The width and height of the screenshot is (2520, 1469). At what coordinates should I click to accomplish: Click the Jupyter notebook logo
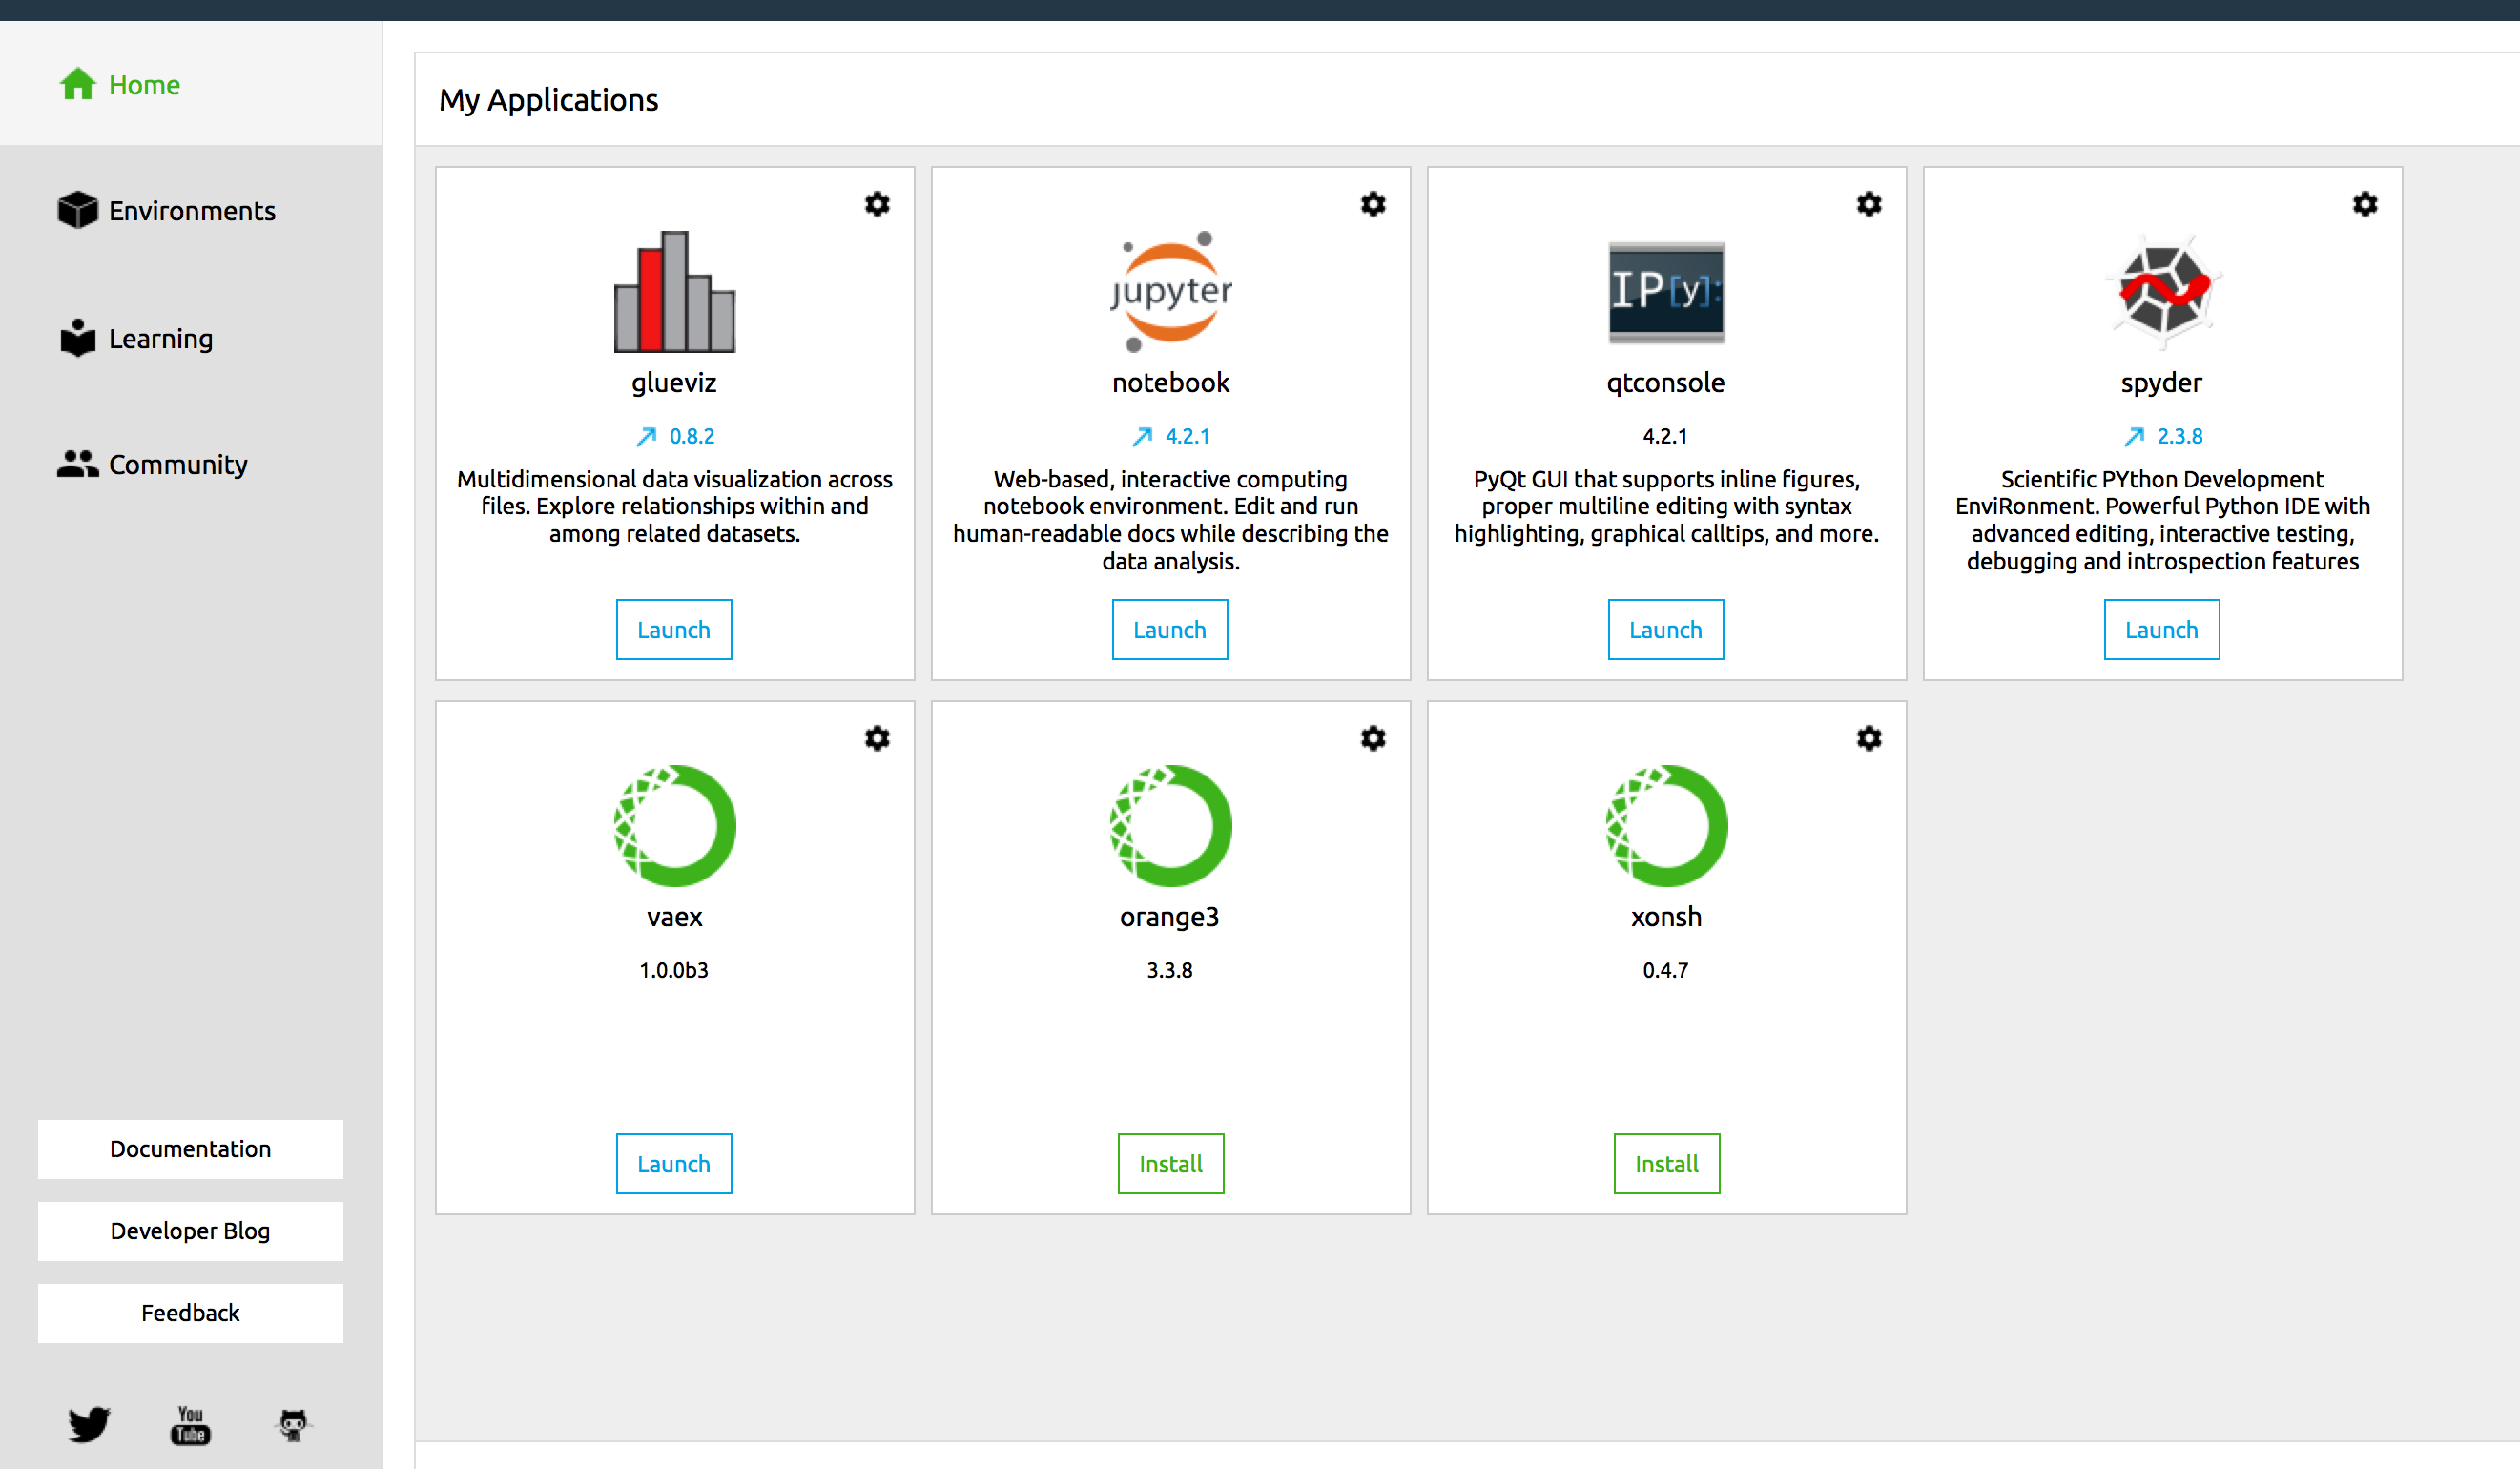1170,291
